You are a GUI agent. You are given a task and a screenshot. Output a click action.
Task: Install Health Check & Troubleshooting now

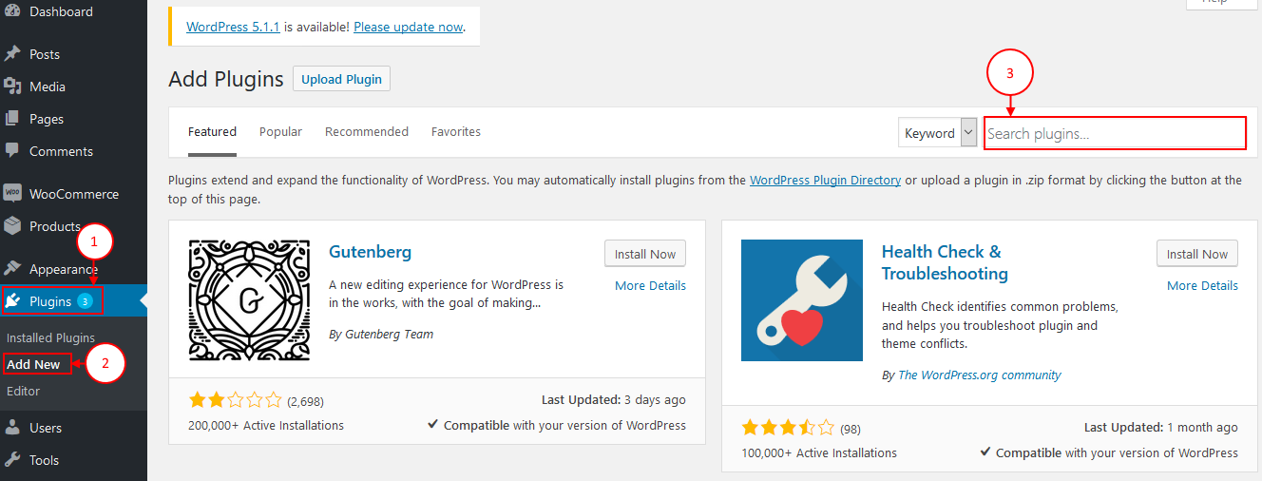[x=1197, y=254]
